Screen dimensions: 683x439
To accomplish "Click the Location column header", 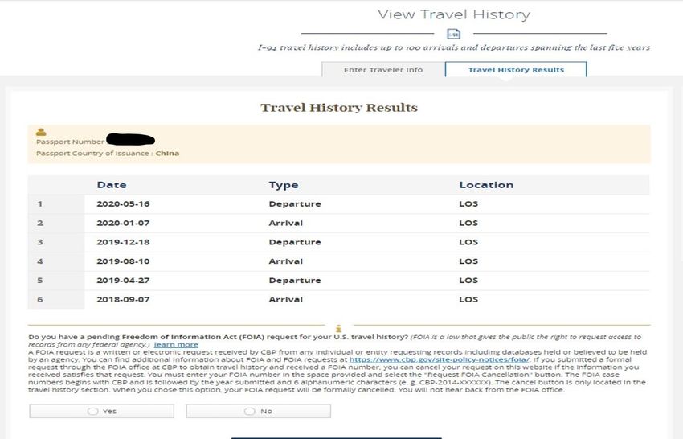I will (x=486, y=185).
